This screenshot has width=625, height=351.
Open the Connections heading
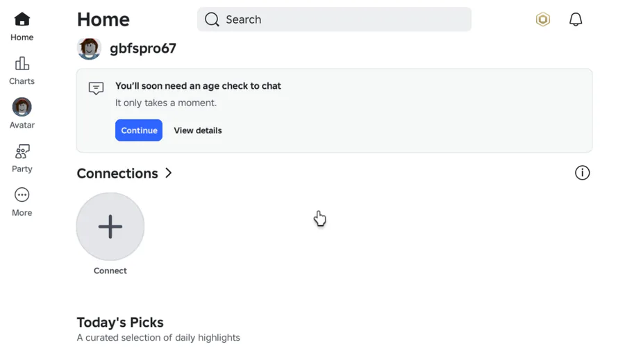coord(117,173)
